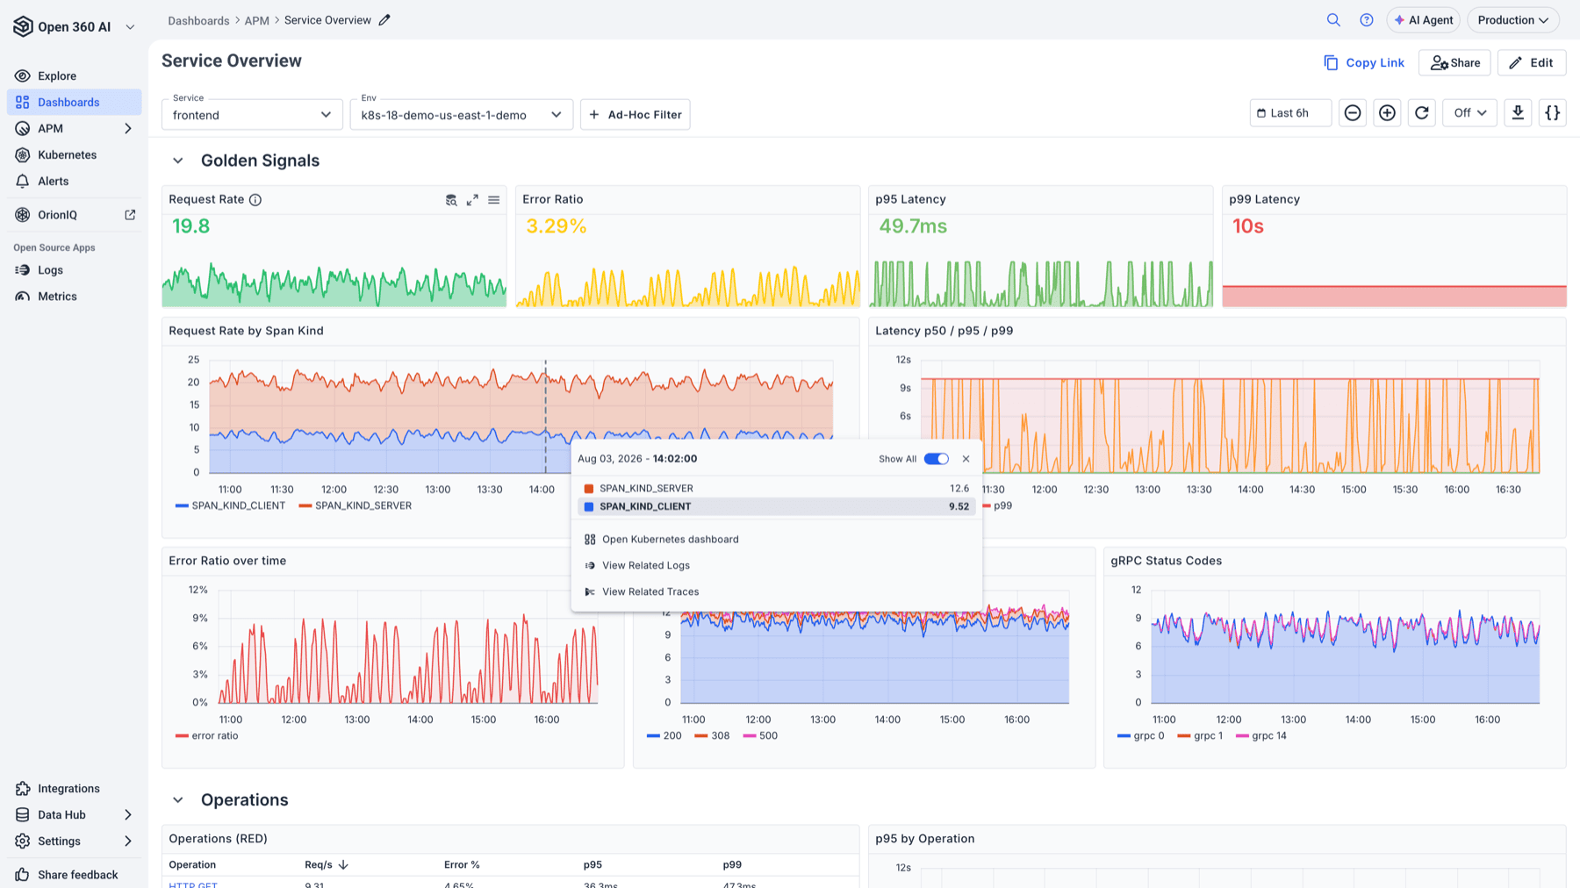Screen dimensions: 1580x888
Task: Click the info icon beside Request Rate
Action: point(255,200)
